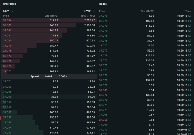
Task: Open explorer link for the 0.54 size trade
Action: [x=190, y=120]
